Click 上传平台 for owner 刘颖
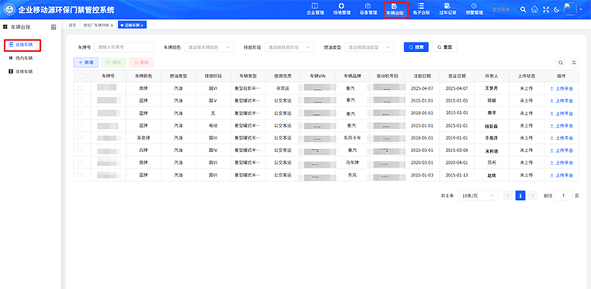This screenshot has height=289, width=591. (562, 101)
